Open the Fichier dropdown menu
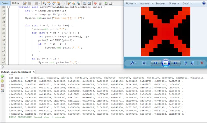207x123 pixels. (131, 3)
